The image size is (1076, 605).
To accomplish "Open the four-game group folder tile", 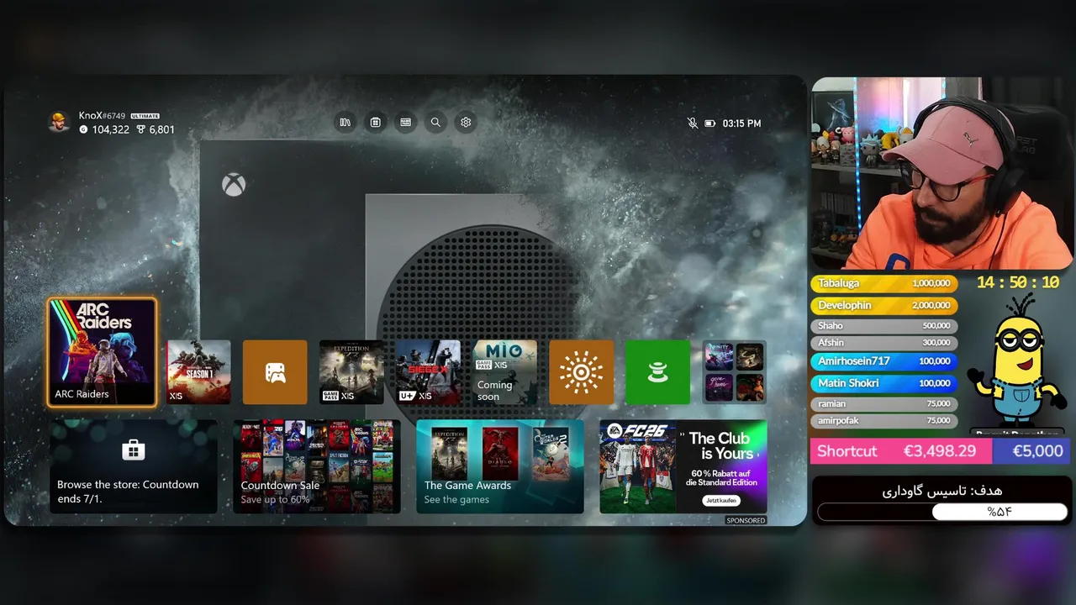I will click(734, 372).
